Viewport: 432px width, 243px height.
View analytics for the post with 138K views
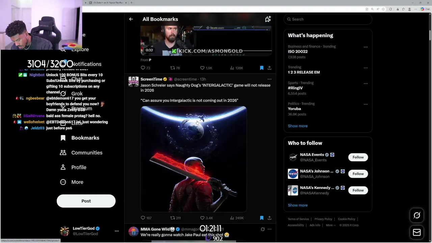coord(236,68)
